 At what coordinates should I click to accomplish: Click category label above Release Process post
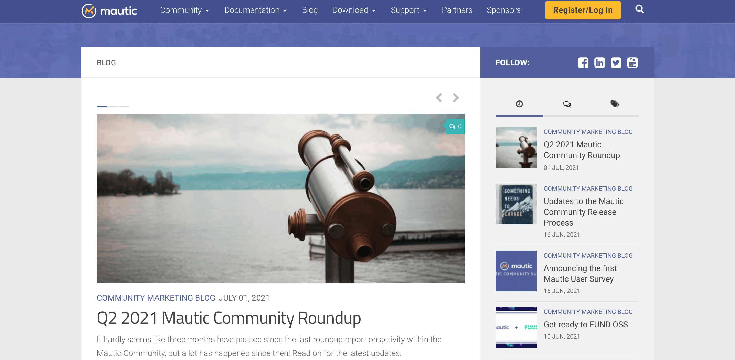[588, 188]
